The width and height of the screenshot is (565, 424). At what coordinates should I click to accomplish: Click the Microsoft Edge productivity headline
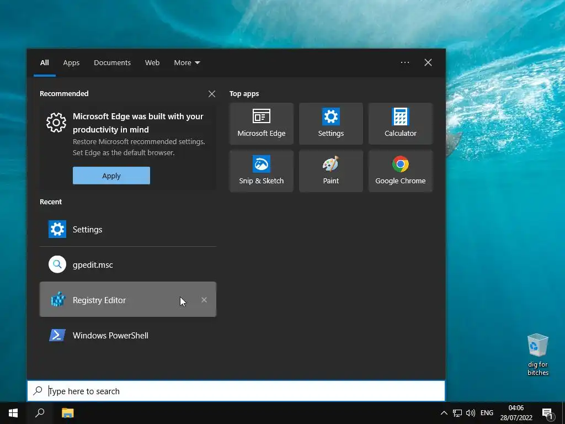(138, 123)
